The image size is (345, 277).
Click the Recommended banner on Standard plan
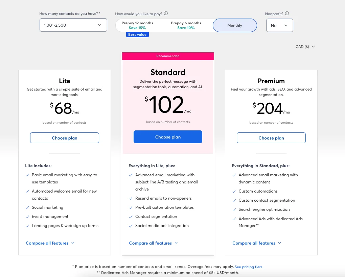coord(168,56)
